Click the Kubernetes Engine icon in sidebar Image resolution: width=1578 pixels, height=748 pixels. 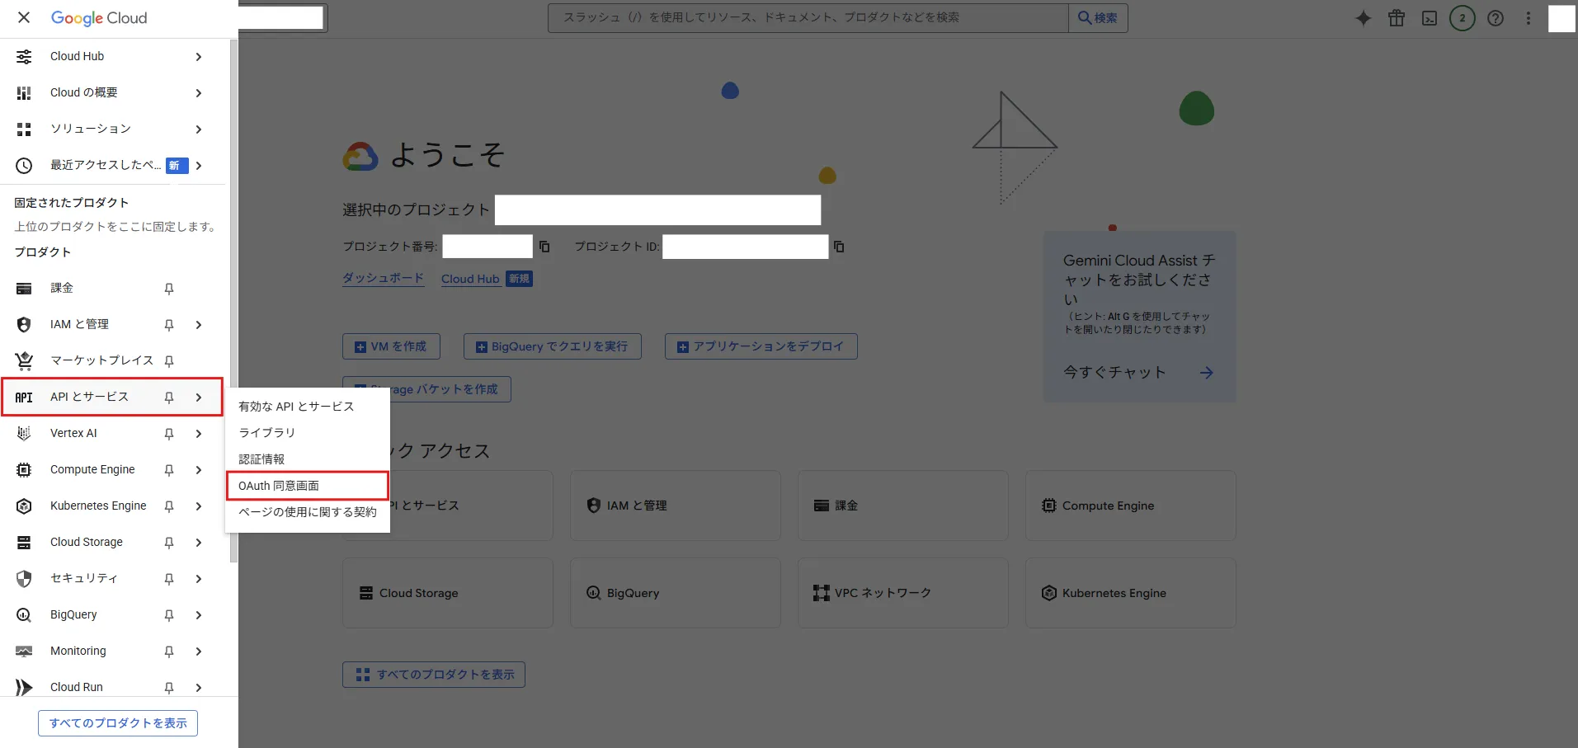[x=24, y=506]
